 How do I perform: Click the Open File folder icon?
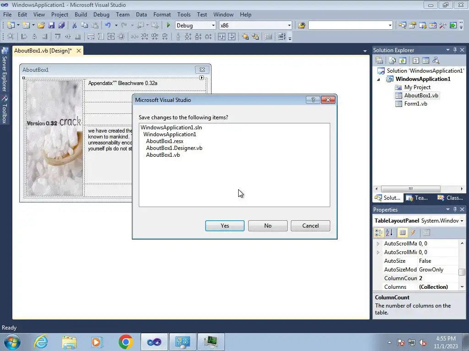click(x=41, y=26)
